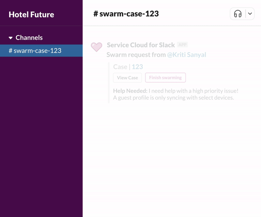The width and height of the screenshot is (261, 217).
Task: Click the Channels section label
Action: (29, 38)
